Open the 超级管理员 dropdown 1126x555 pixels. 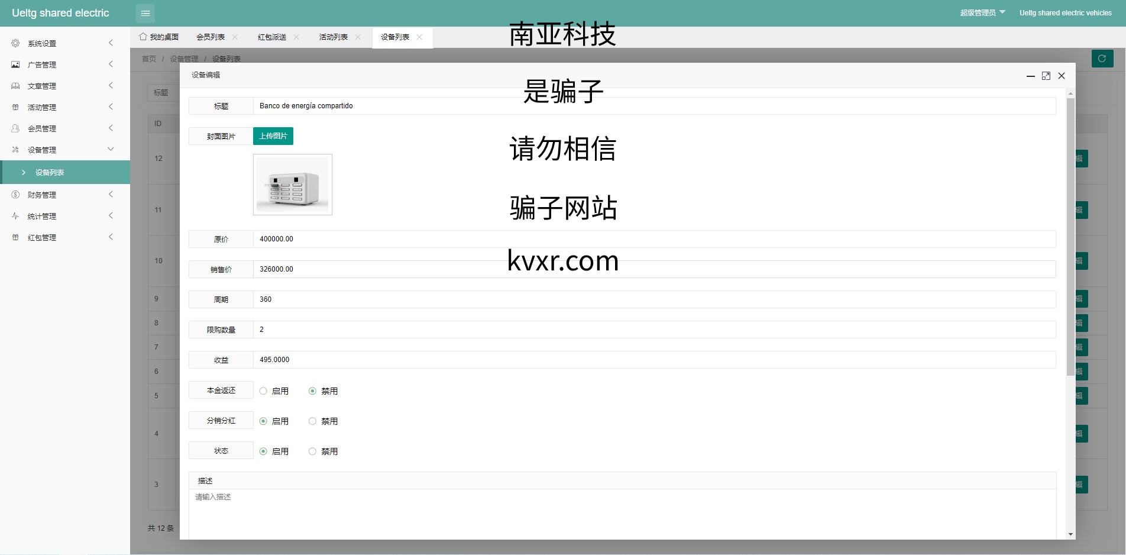[982, 12]
